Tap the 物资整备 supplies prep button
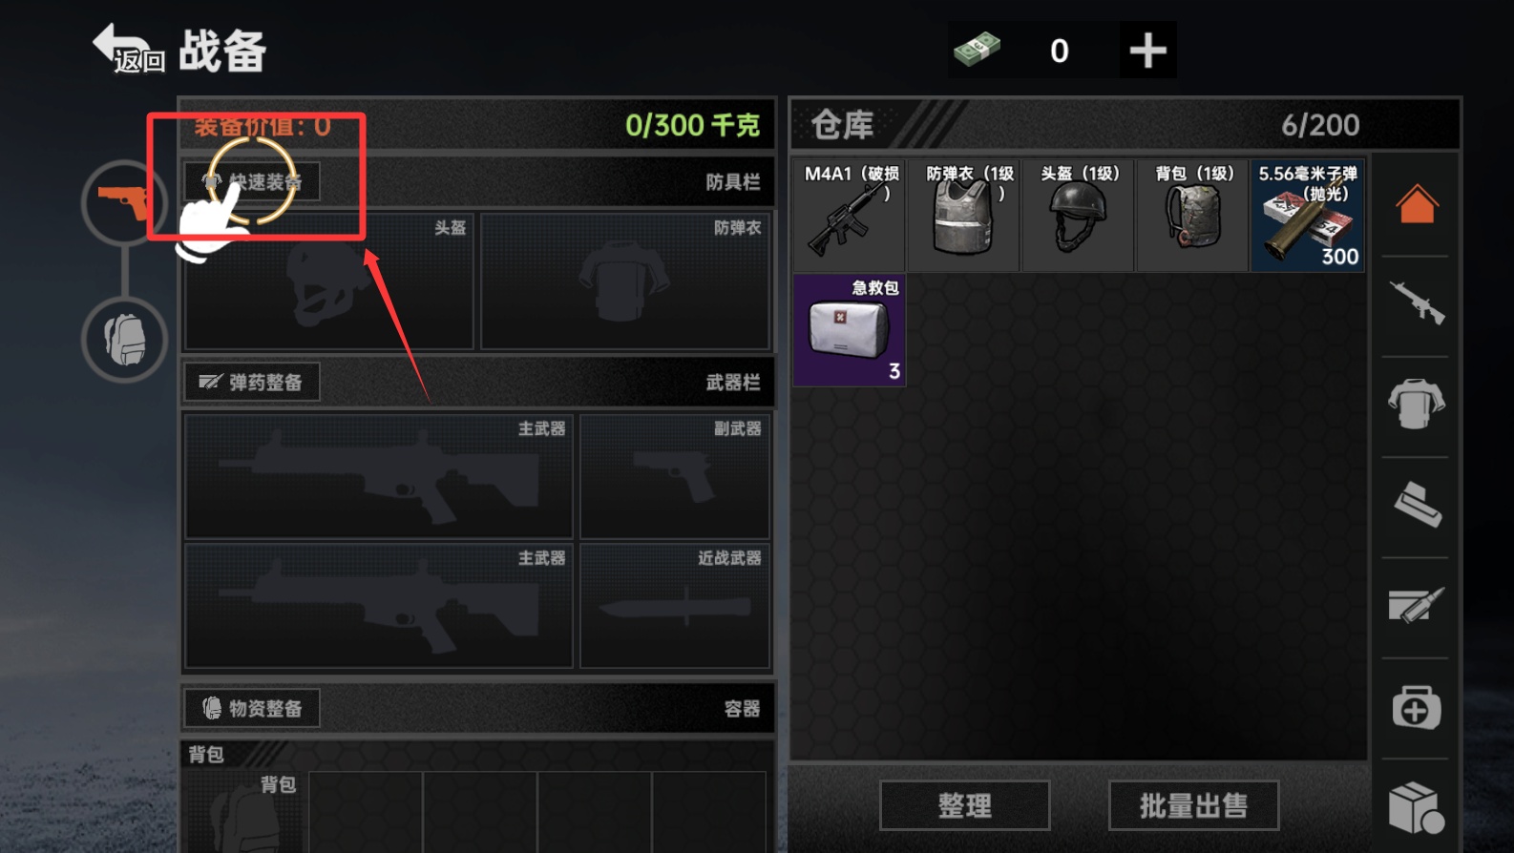Viewport: 1514px width, 853px height. (252, 708)
